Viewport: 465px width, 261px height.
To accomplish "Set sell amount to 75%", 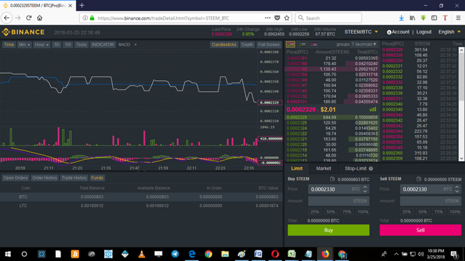I will (438, 212).
